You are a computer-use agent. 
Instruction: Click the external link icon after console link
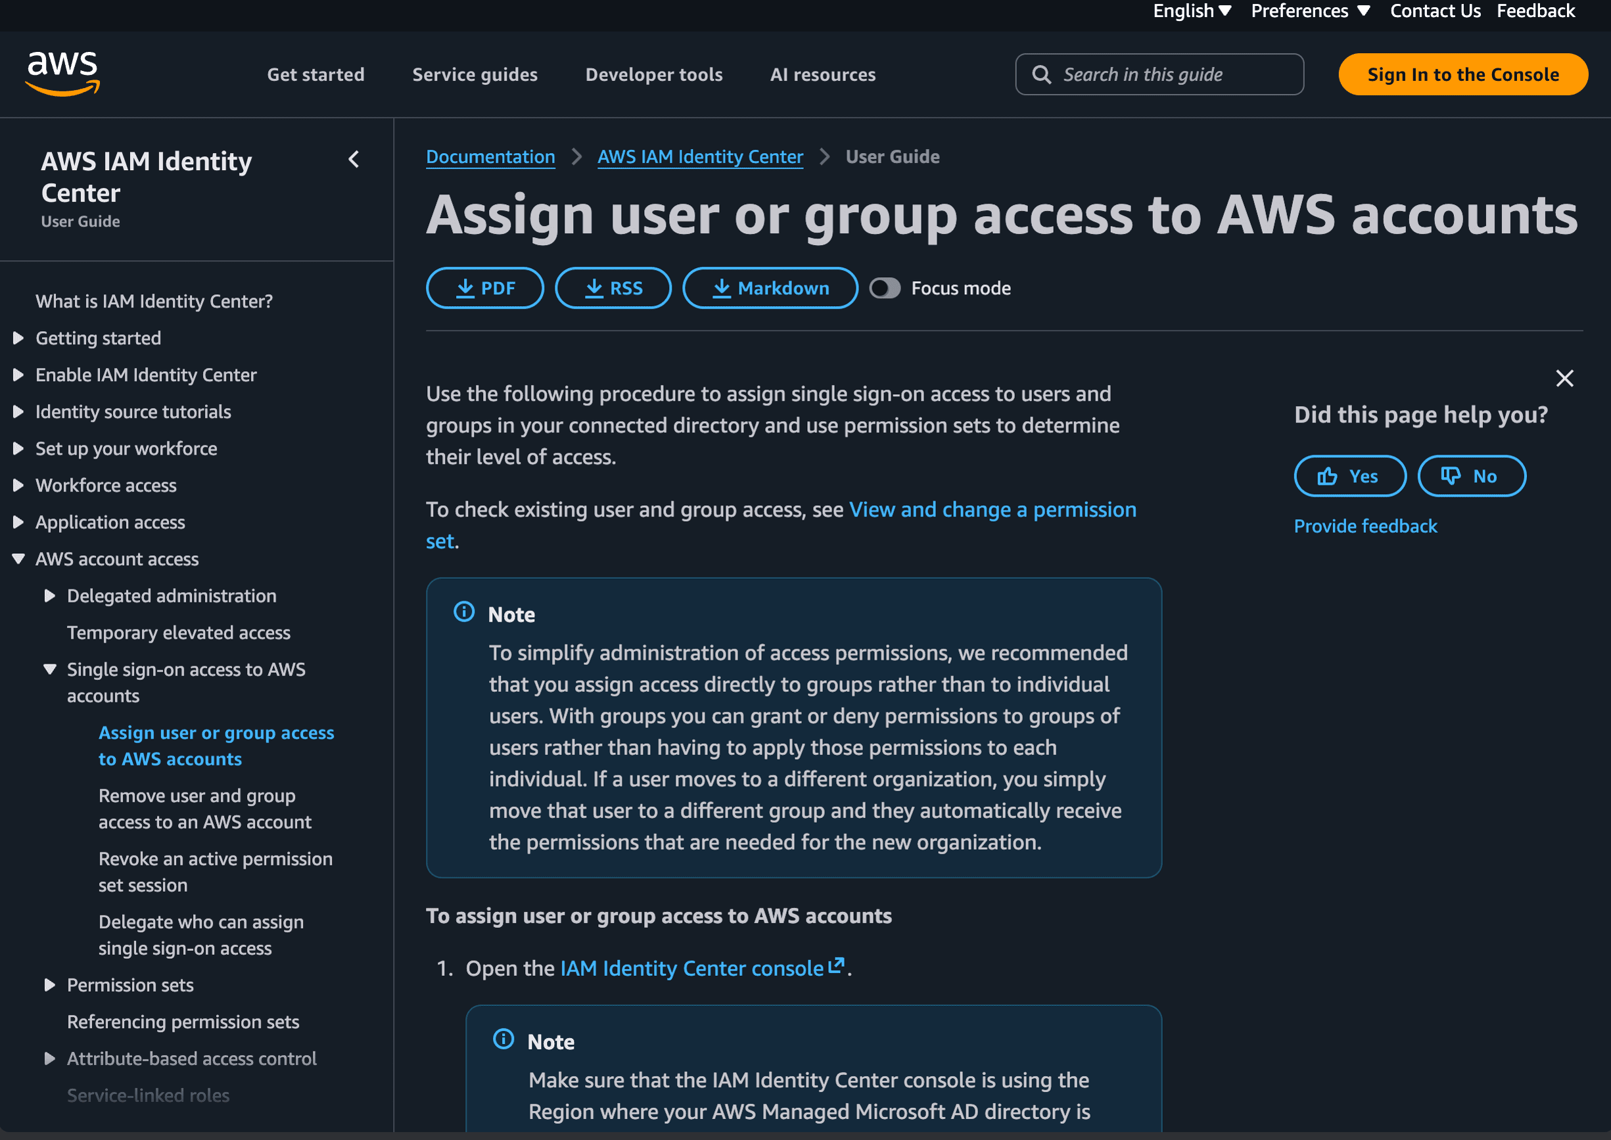[835, 966]
